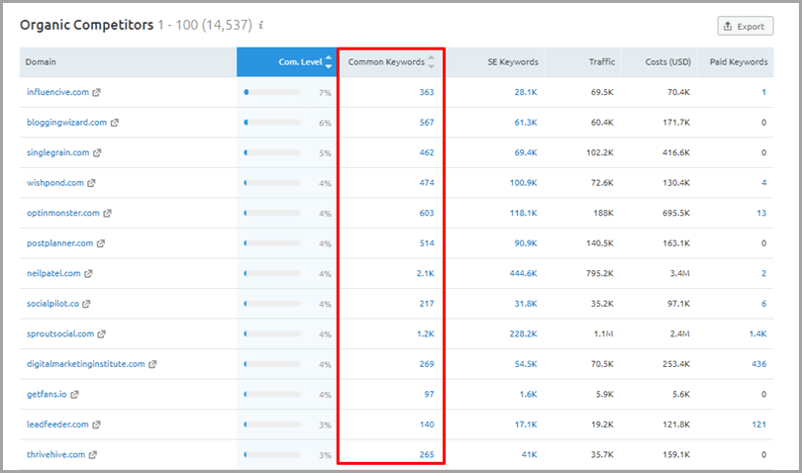
Task: Click common keywords value 603
Action: pyautogui.click(x=427, y=213)
